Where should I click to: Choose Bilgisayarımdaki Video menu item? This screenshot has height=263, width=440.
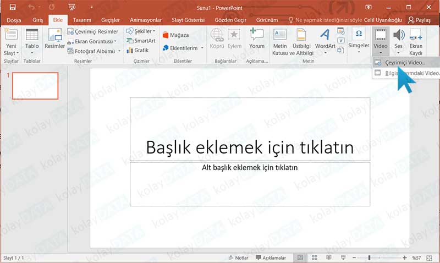coord(406,73)
